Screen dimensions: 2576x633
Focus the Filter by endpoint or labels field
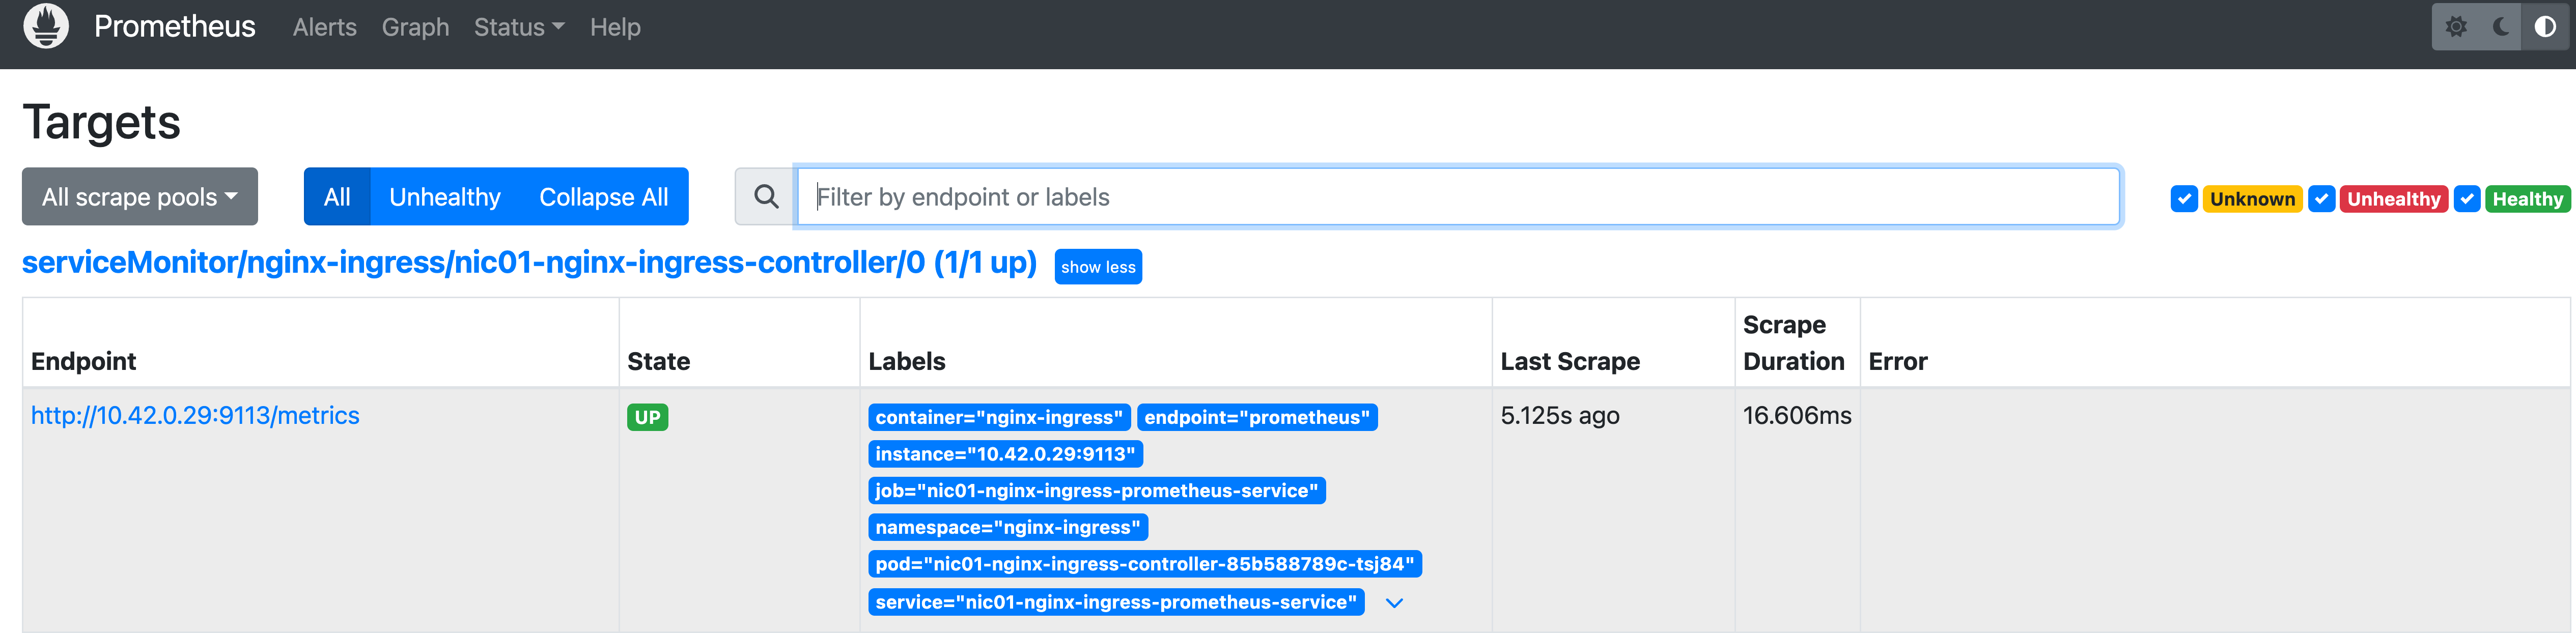(1458, 197)
